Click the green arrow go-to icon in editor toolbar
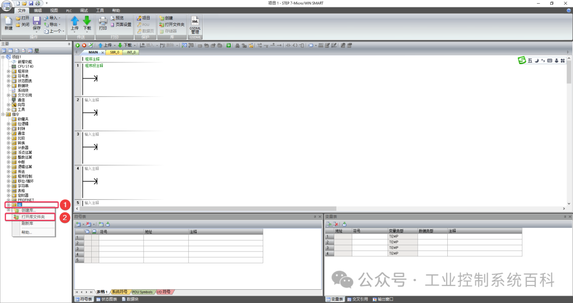Screen dimensions: 573x303 [228, 45]
